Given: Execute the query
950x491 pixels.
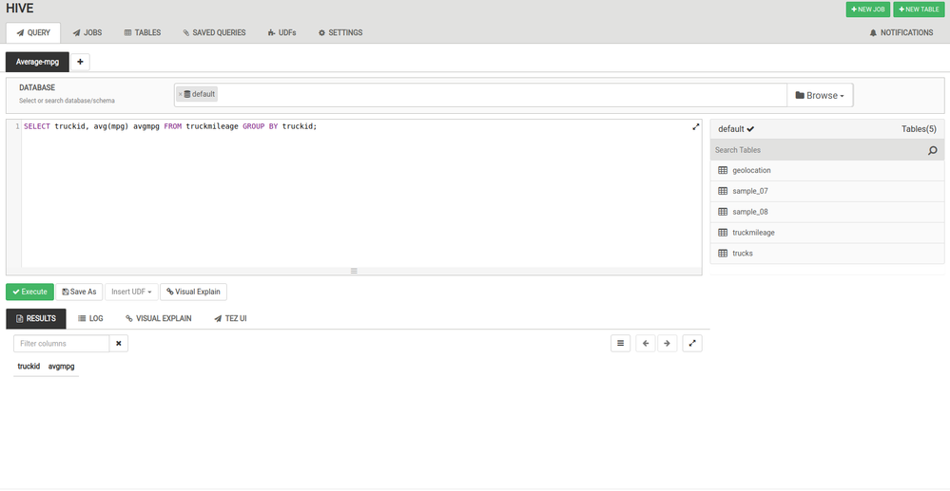Looking at the screenshot, I should click(x=29, y=292).
